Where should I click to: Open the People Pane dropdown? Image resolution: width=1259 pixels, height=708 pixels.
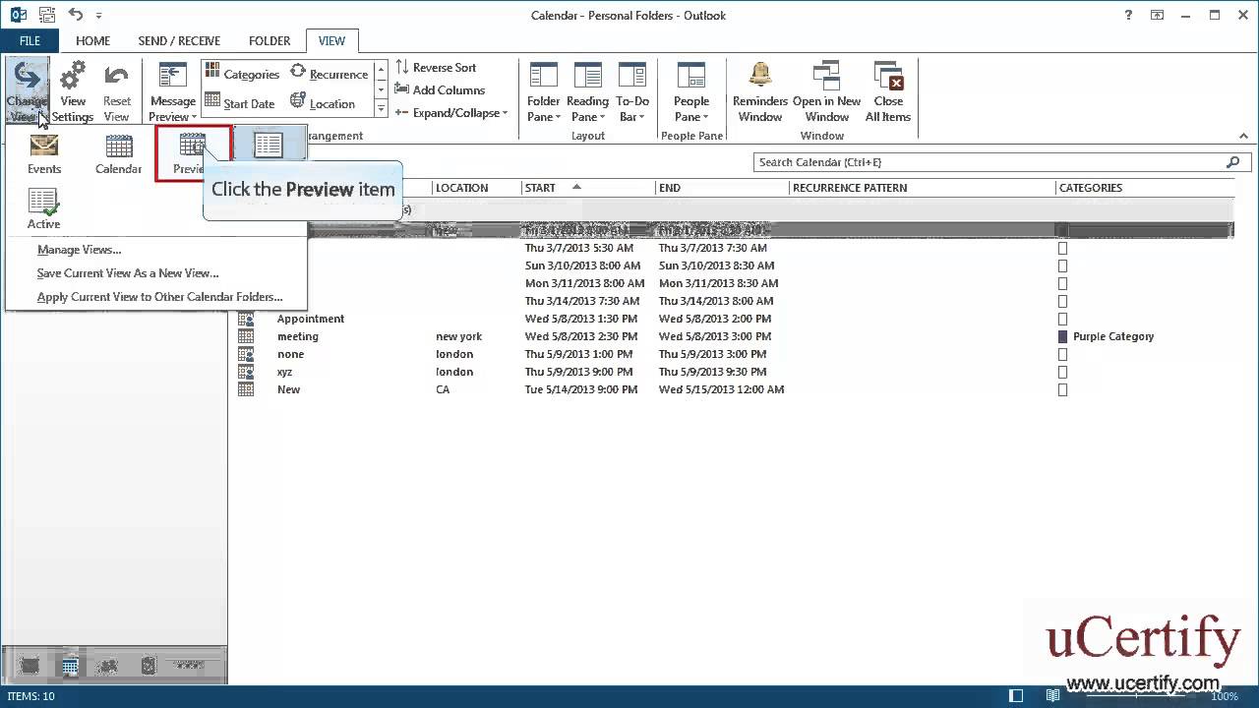coord(691,91)
